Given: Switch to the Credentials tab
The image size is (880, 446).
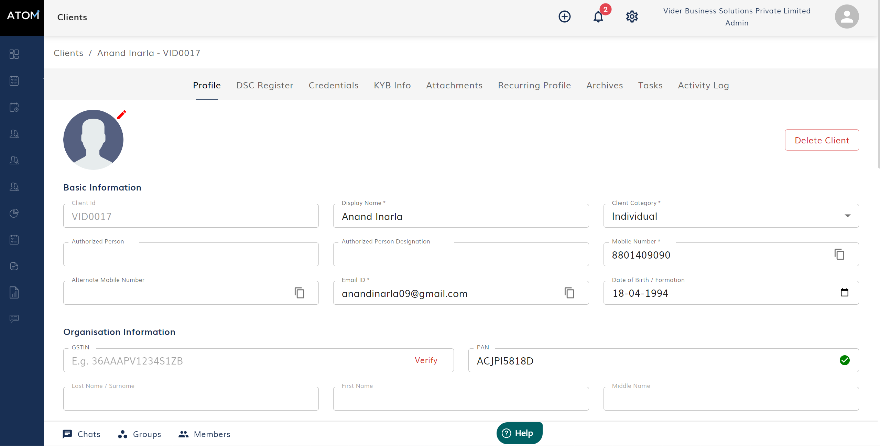Looking at the screenshot, I should 333,85.
